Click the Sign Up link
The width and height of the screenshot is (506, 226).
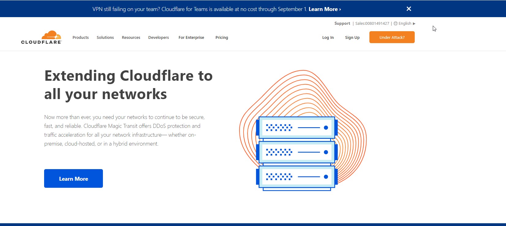point(352,37)
